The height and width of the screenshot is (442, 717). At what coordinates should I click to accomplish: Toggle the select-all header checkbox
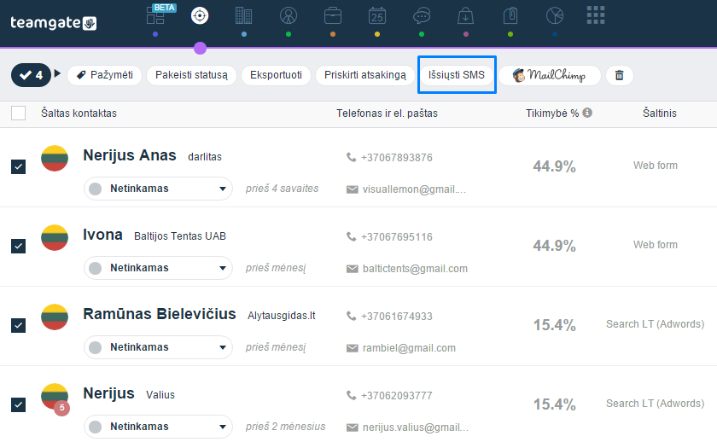pyautogui.click(x=18, y=113)
